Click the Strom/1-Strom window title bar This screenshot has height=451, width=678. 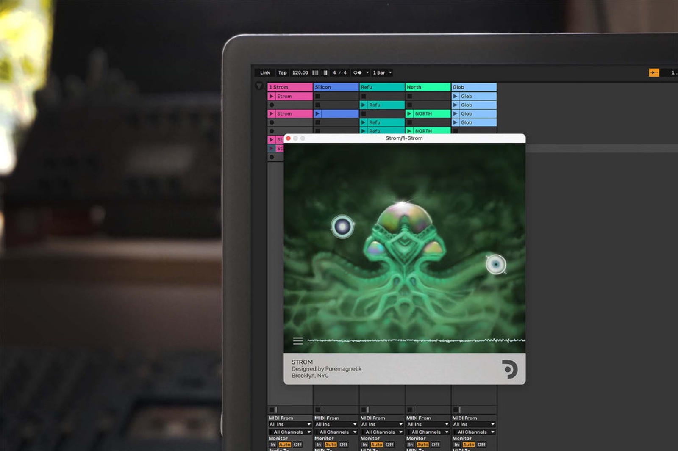pos(404,138)
